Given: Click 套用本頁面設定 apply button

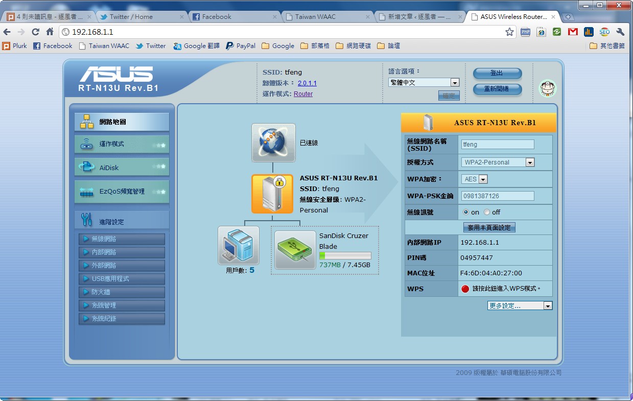Looking at the screenshot, I should coord(489,227).
